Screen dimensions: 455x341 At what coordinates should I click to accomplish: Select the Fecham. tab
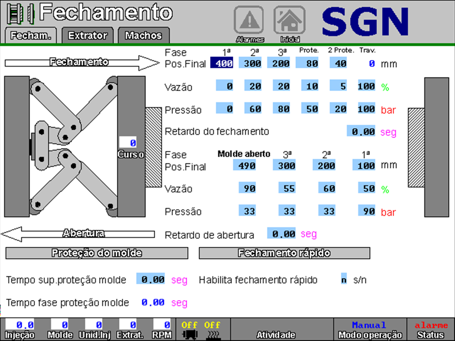tap(31, 36)
